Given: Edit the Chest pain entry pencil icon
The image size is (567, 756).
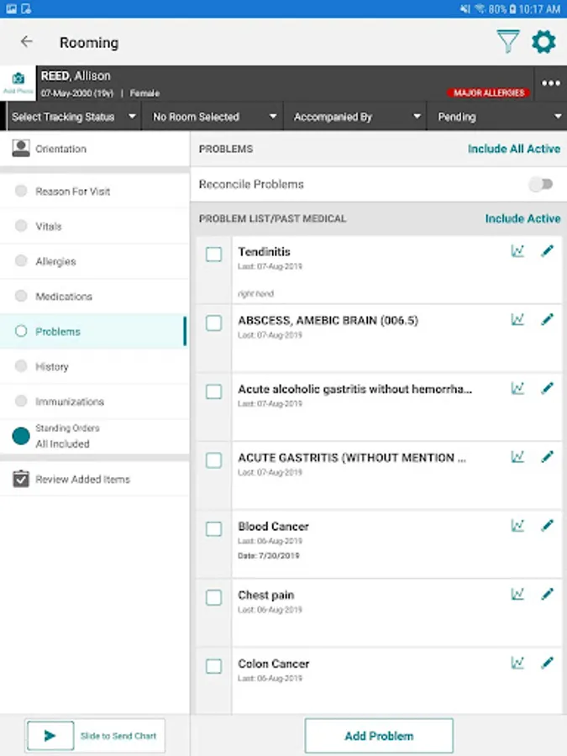Looking at the screenshot, I should pyautogui.click(x=548, y=594).
